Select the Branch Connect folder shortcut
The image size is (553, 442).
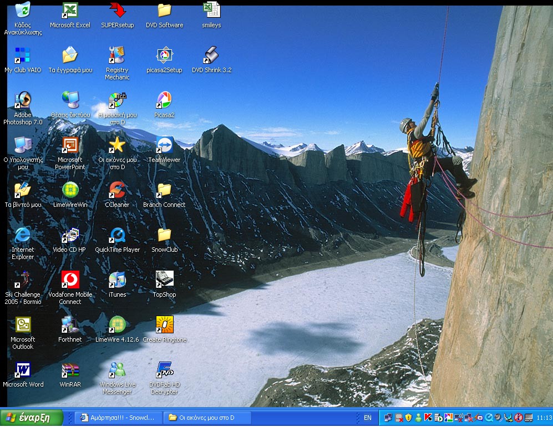click(x=164, y=190)
